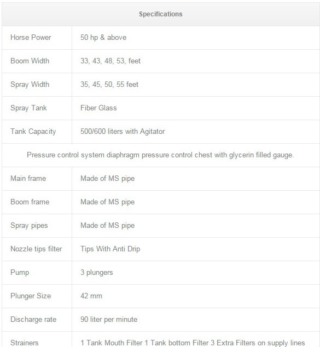Click the '33, 43, 48, 53, feet' value
Screen dimensions: 320x347
(x=110, y=61)
